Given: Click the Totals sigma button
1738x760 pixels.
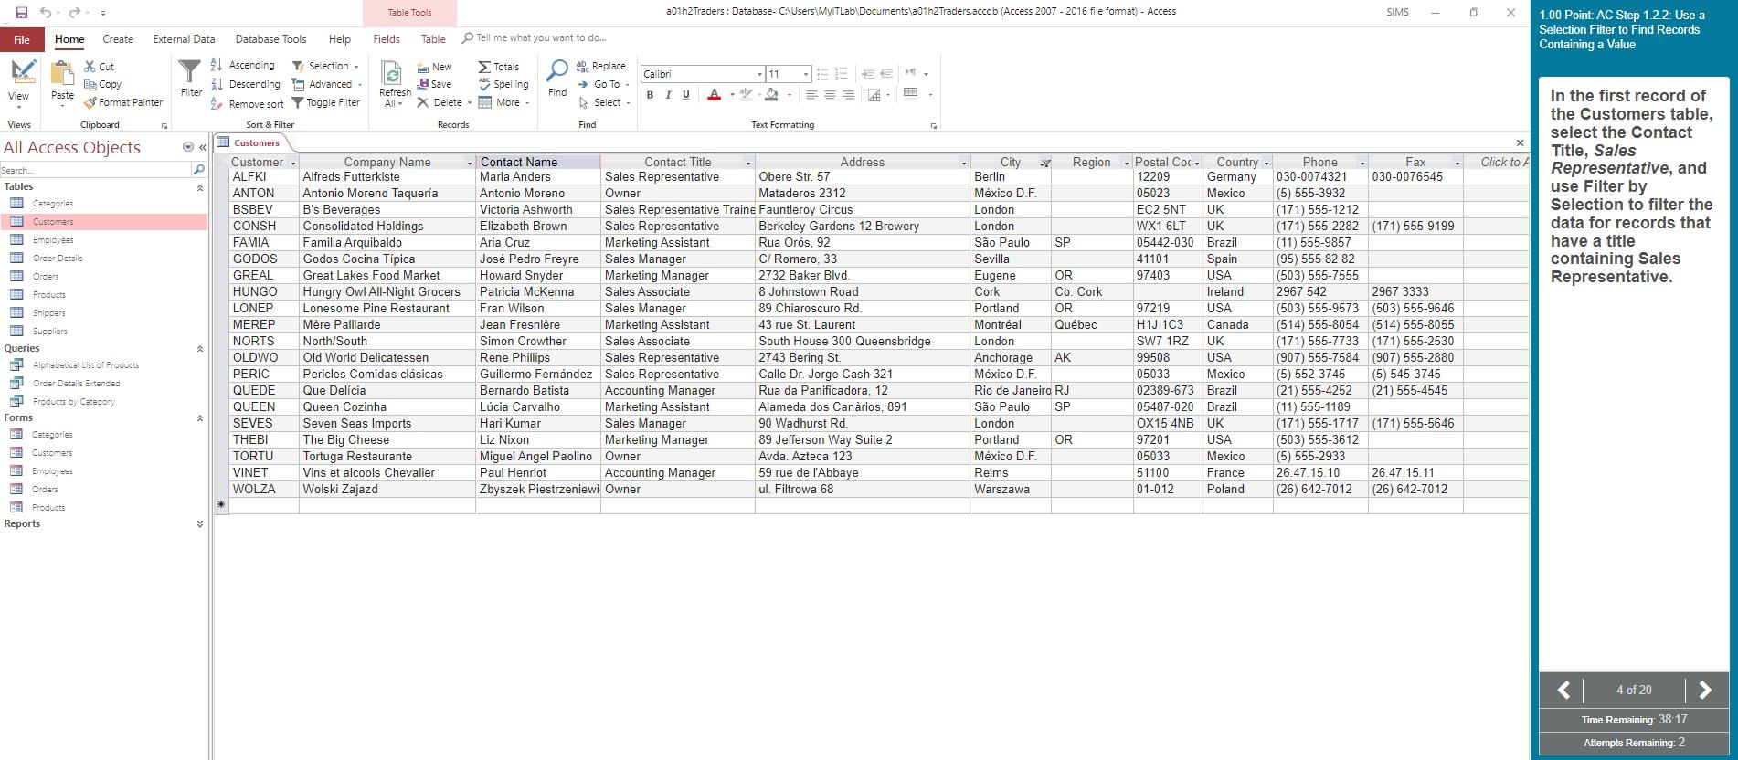Looking at the screenshot, I should [499, 67].
